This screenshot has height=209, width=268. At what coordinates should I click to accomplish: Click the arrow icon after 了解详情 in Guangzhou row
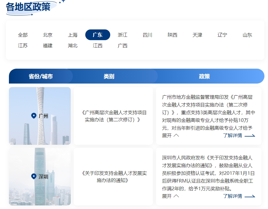250,136
